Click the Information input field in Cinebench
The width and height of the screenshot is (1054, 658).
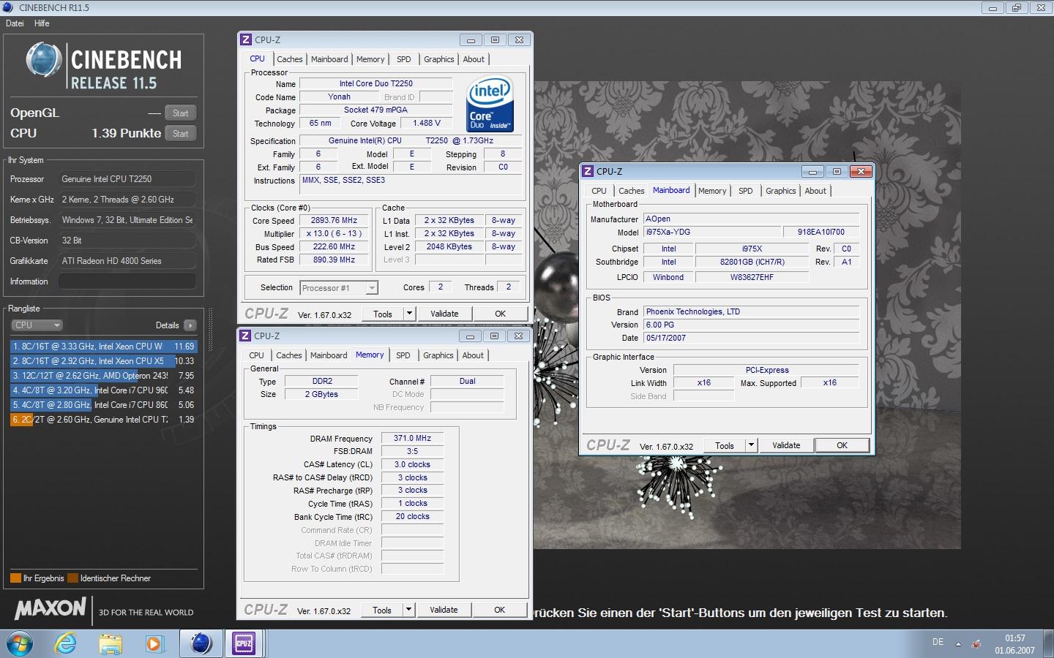click(127, 281)
